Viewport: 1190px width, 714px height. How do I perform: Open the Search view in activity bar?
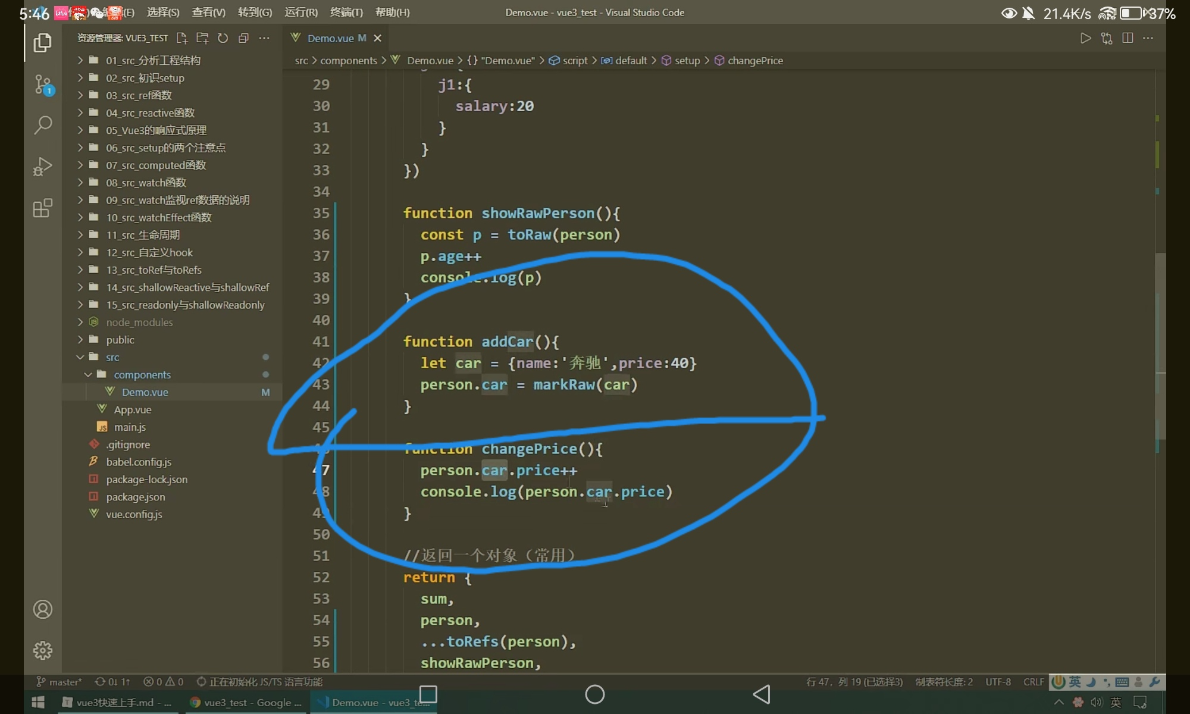click(43, 125)
